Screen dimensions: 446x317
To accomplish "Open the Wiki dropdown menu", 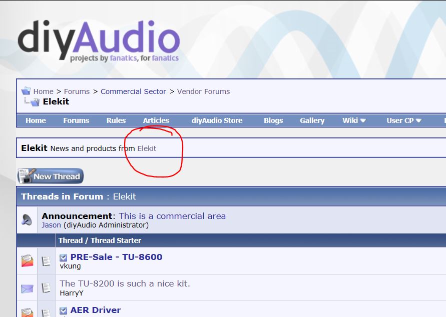I will point(354,120).
